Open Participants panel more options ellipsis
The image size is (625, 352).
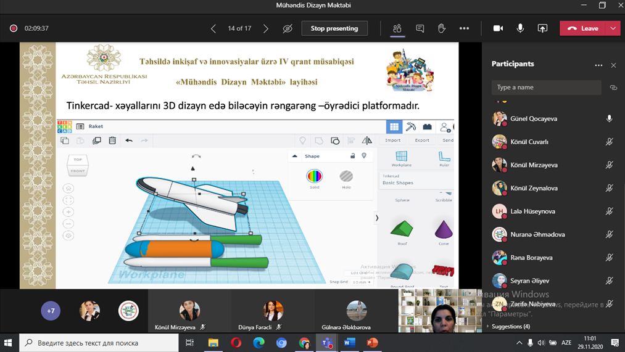click(x=598, y=65)
